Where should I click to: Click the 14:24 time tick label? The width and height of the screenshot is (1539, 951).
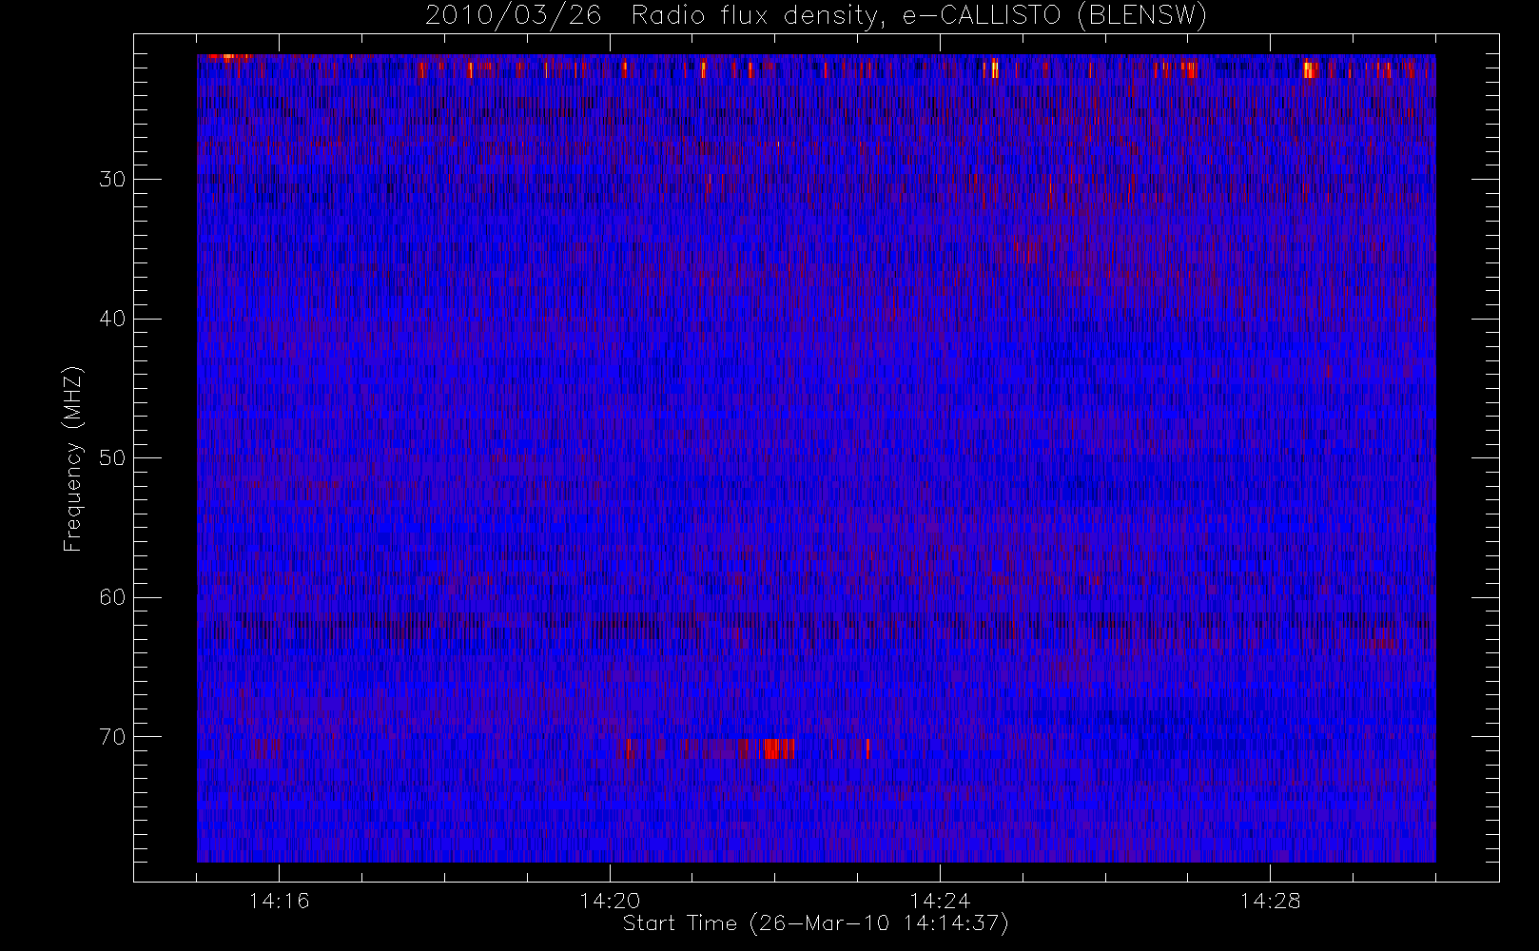click(940, 901)
